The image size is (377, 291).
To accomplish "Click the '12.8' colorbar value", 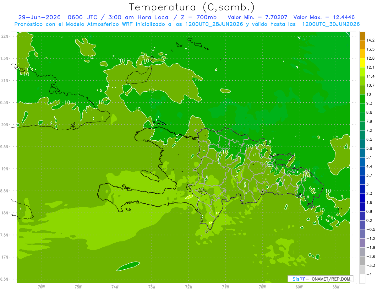I will coord(371,58).
